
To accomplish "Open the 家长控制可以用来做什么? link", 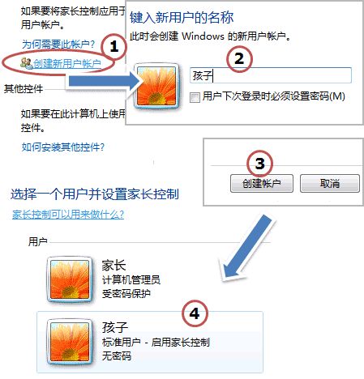I will [x=68, y=215].
